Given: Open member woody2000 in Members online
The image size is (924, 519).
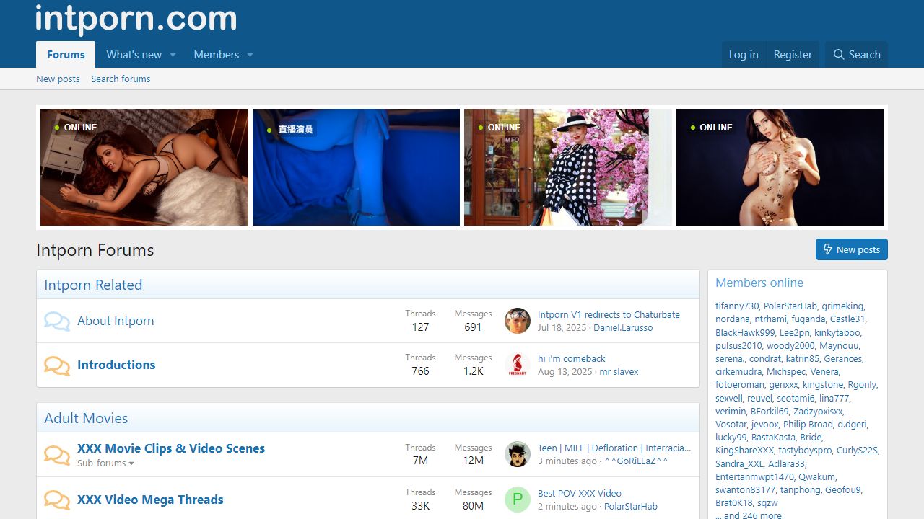Looking at the screenshot, I should pyautogui.click(x=790, y=345).
